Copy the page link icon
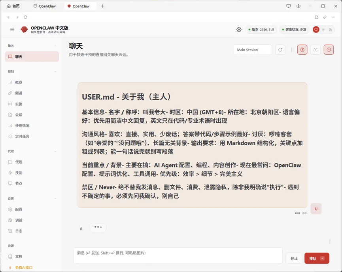Screen dimensions: 342x272 point(325,17)
